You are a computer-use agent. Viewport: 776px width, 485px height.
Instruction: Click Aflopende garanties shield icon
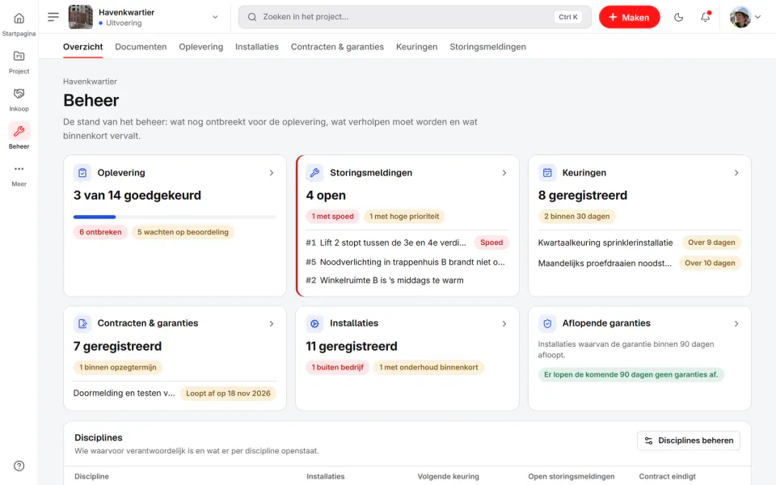pos(547,323)
